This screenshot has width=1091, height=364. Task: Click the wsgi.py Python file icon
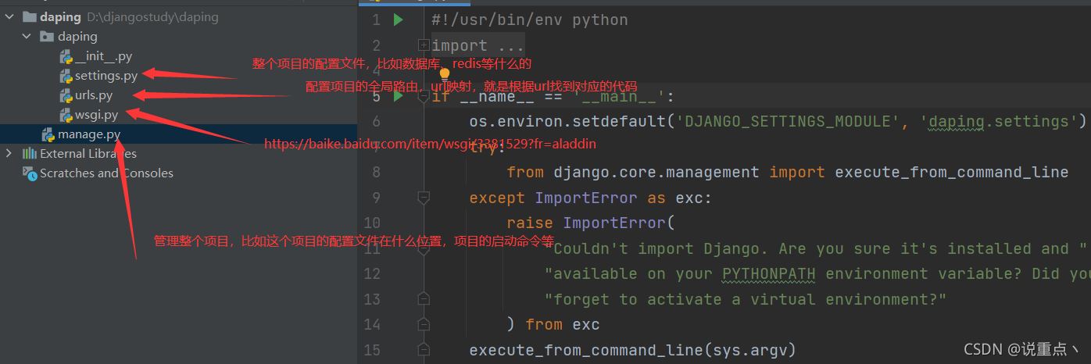click(x=66, y=115)
